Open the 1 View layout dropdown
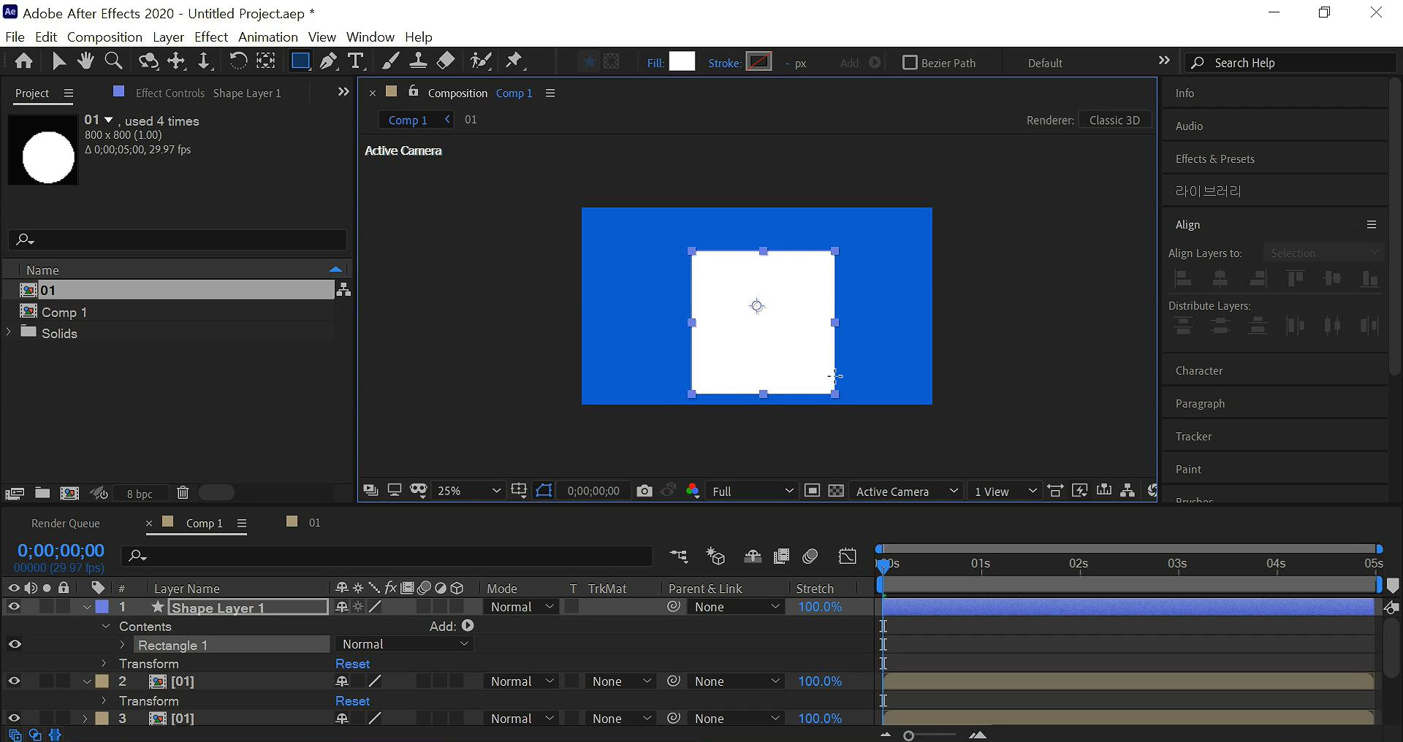This screenshot has height=742, width=1403. [1005, 491]
